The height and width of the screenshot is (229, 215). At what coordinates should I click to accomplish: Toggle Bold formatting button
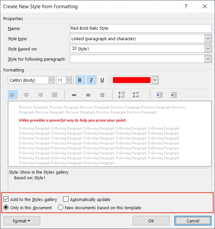tap(80, 80)
